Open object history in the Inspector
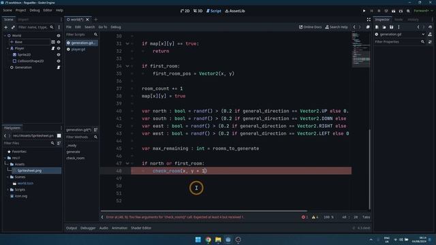Image resolution: width=436 pixels, height=245 pixels. tap(430, 27)
